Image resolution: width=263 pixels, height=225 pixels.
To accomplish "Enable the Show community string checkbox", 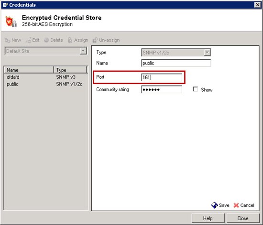I will click(x=195, y=89).
